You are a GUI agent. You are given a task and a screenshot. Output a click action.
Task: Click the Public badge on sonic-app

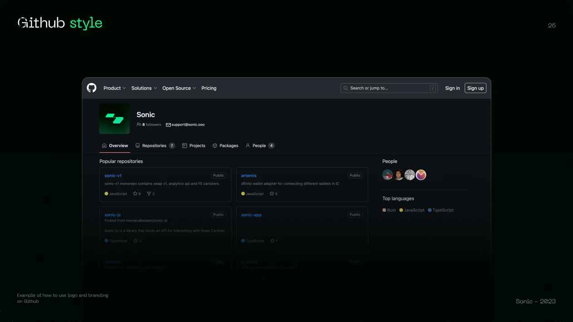355,215
